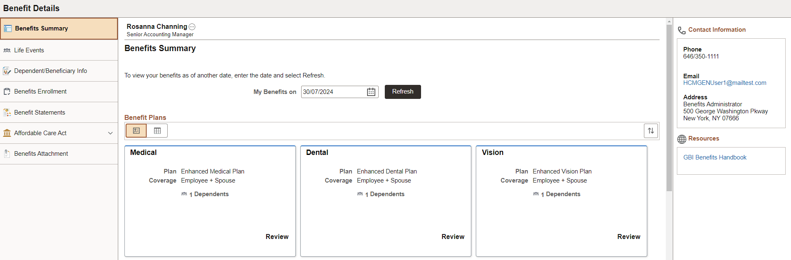Review the Dental plan
The image size is (791, 260).
[x=453, y=237]
